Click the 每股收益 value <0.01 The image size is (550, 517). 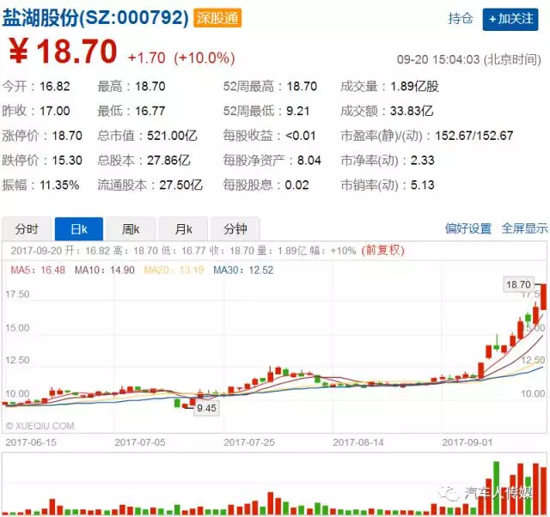(x=301, y=136)
